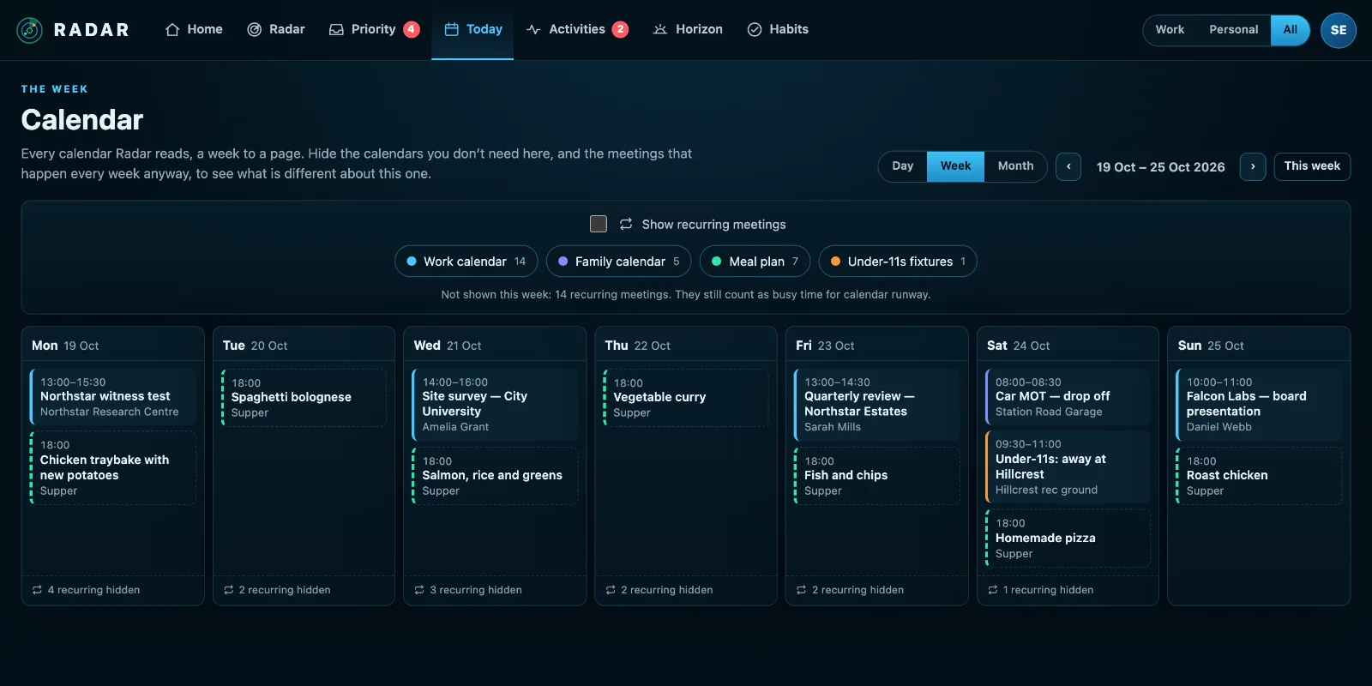
Task: Click the date range 19 Oct – 25 Oct 2026
Action: [x=1160, y=167]
